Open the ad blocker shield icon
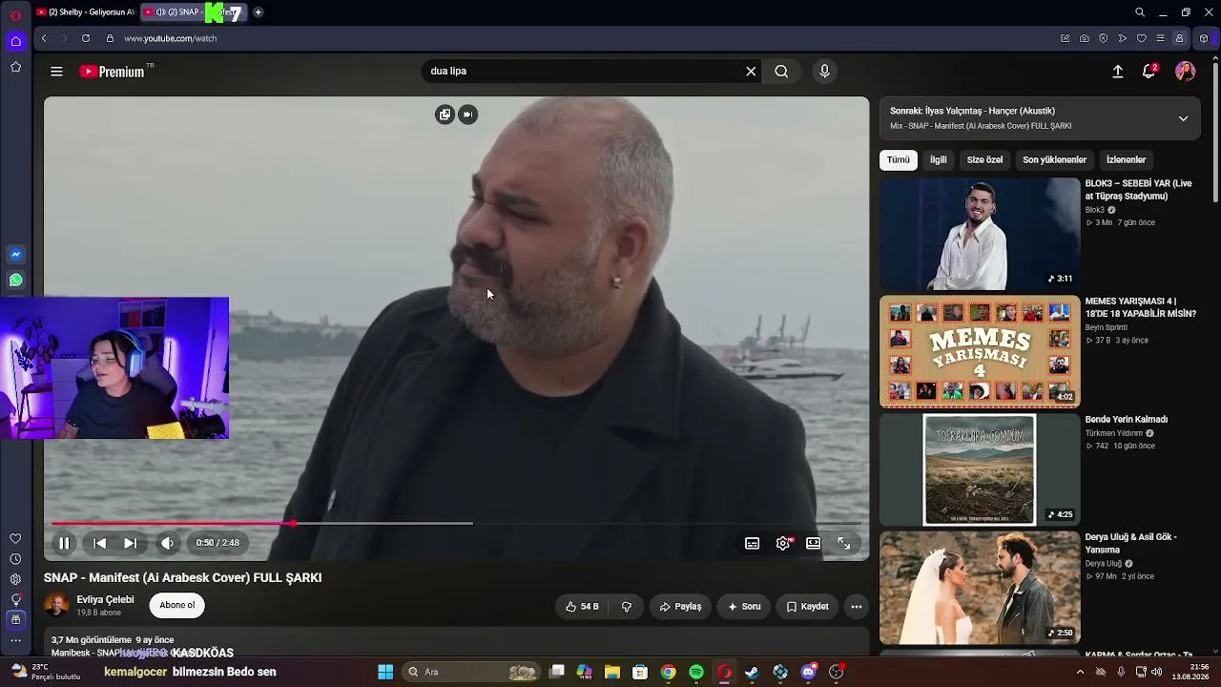 [1104, 38]
